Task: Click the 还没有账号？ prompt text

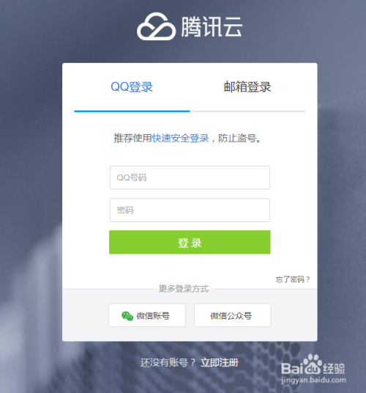Action: click(168, 362)
